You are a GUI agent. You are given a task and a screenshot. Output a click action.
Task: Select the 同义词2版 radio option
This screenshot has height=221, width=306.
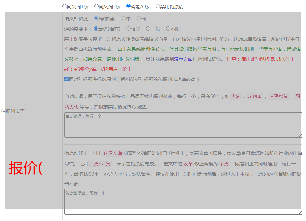[96, 6]
